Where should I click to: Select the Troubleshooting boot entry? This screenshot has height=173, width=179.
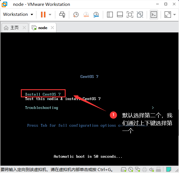pos(42,108)
